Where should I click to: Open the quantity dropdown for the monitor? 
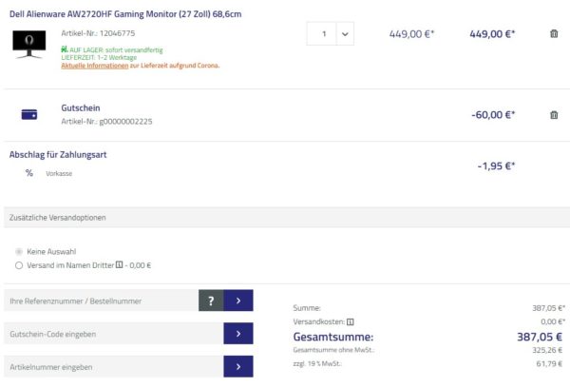click(x=344, y=34)
